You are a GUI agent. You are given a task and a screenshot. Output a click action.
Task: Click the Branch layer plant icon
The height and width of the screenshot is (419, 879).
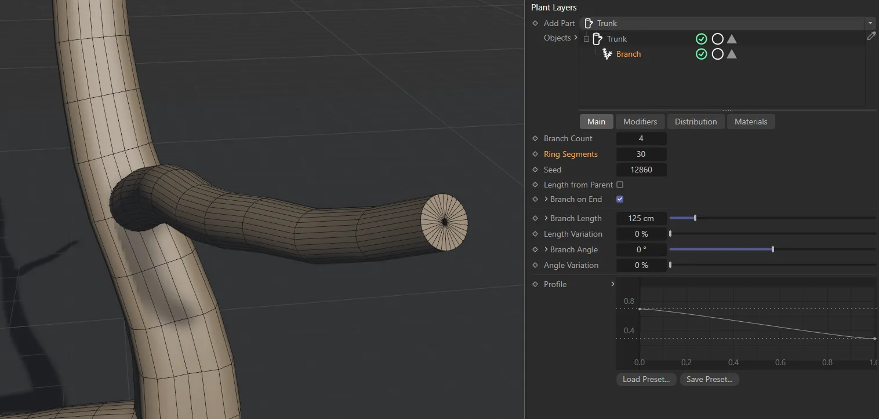click(x=607, y=54)
